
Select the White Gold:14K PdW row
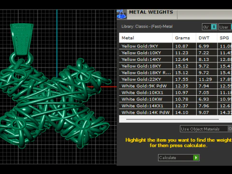pyautogui.click(x=175, y=112)
